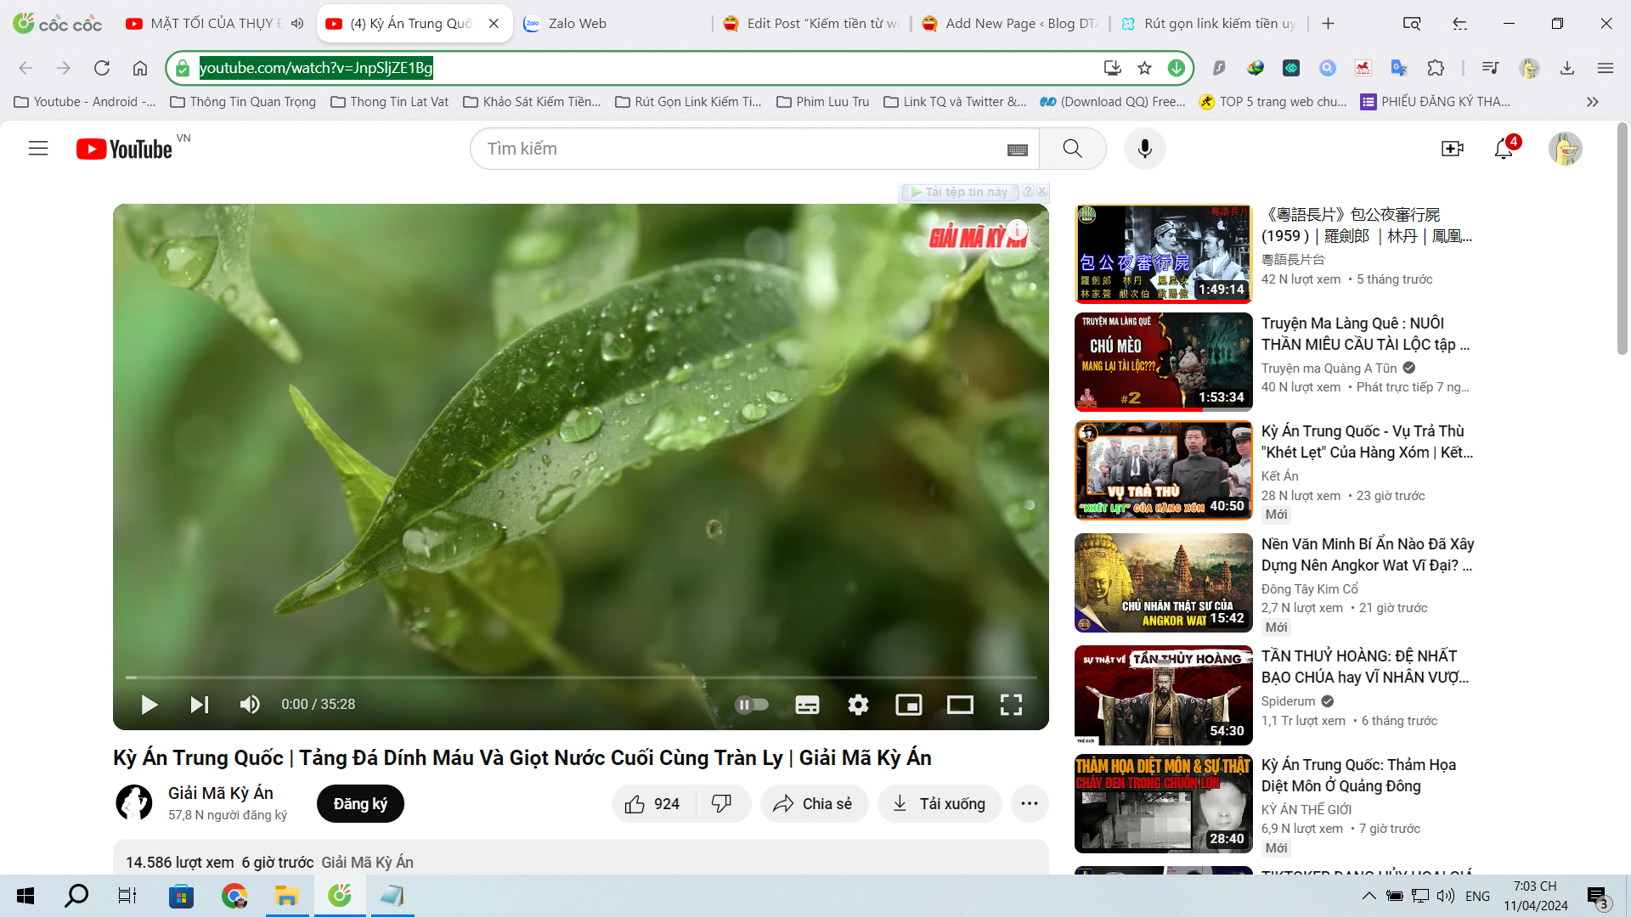Open Cốc Cốc main menu
This screenshot has height=917, width=1631.
tap(1605, 68)
